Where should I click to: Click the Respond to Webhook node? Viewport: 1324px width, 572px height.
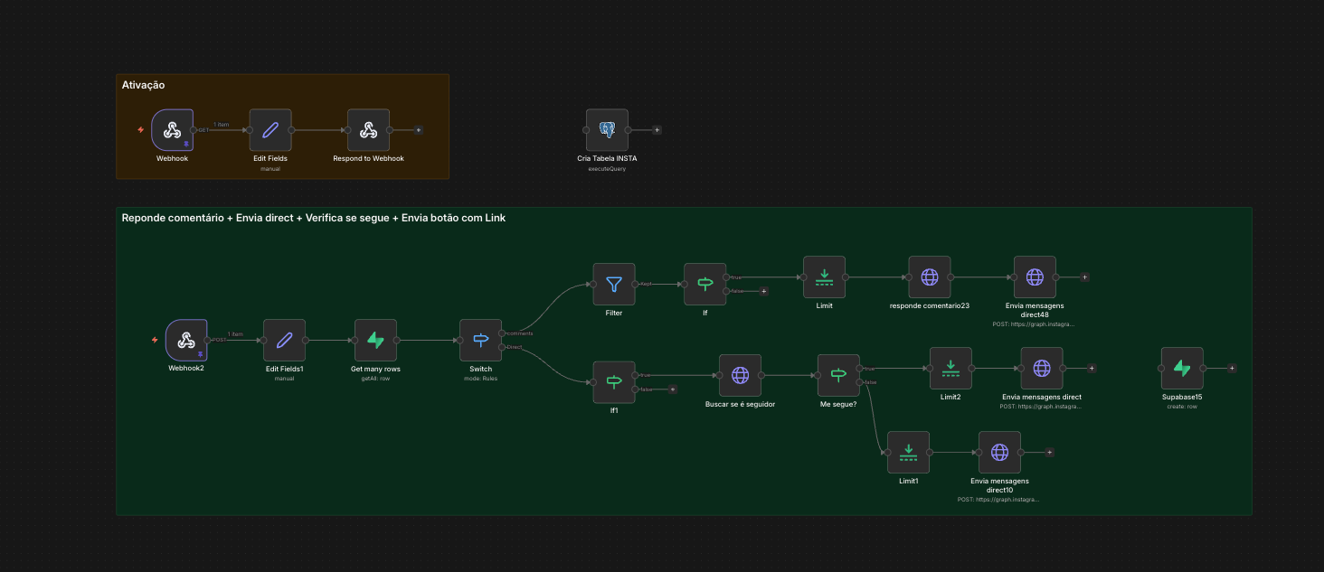[368, 130]
